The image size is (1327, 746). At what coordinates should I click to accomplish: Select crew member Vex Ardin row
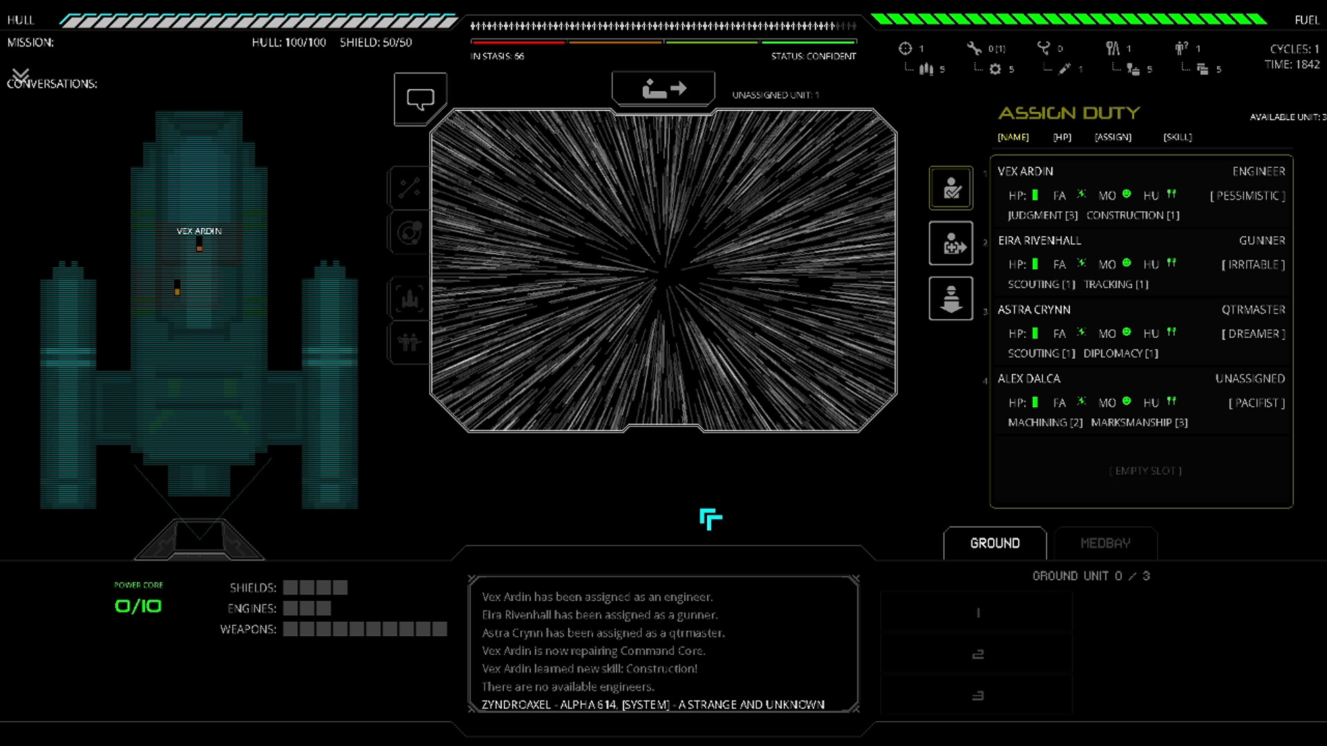click(1140, 193)
